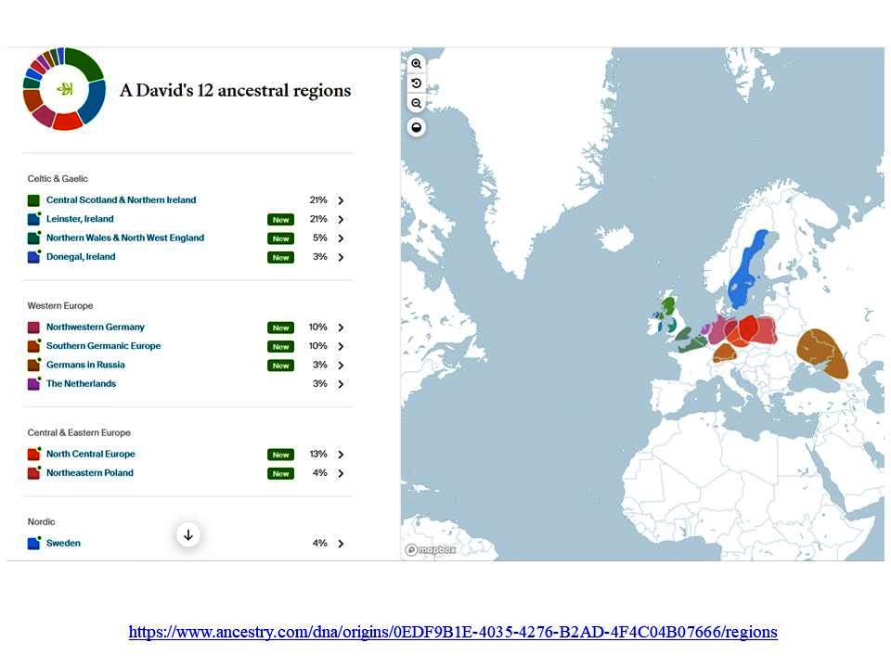Click the brown Germans in Russia map region
This screenshot has height=668, width=891.
tap(822, 353)
